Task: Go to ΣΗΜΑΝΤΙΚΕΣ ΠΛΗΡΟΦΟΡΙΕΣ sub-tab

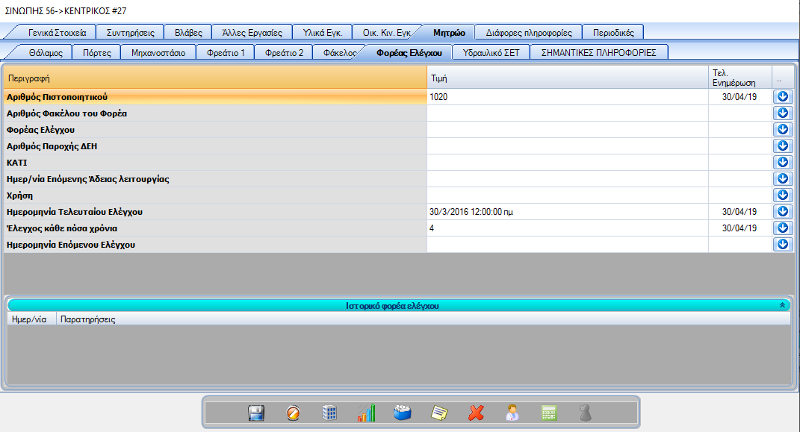Action: [598, 53]
